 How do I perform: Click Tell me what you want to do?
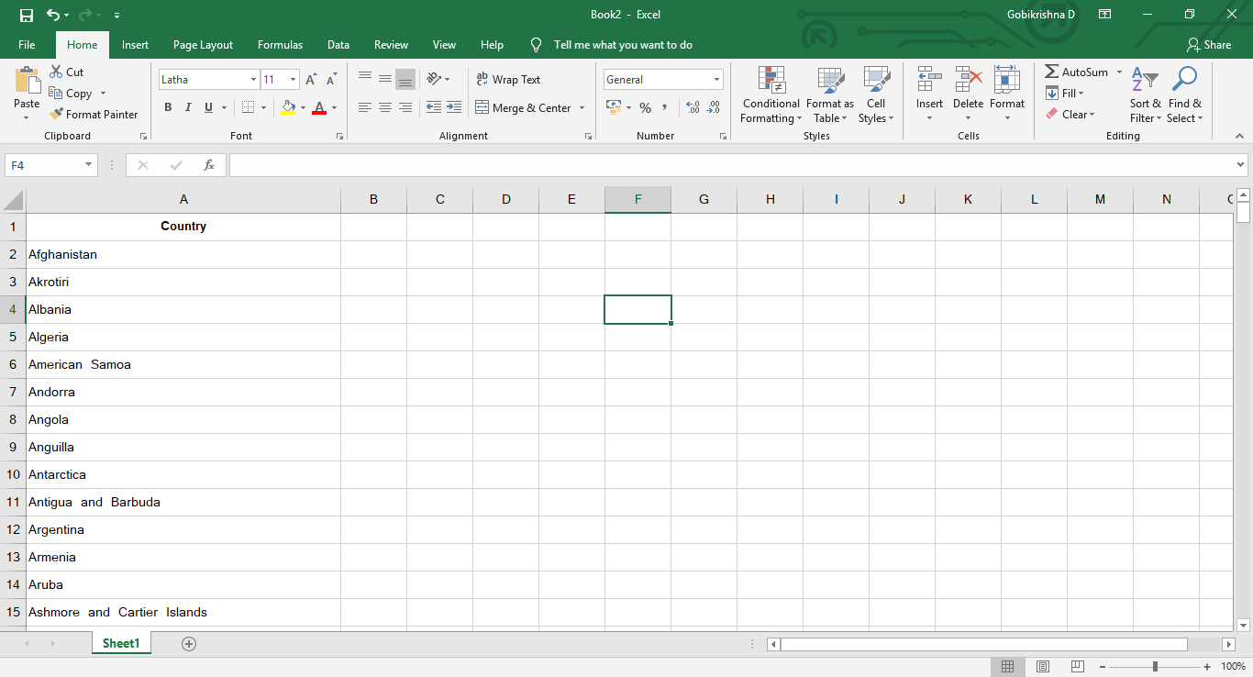point(623,45)
